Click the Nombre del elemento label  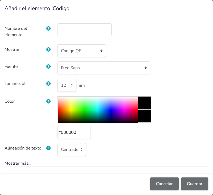point(16,32)
